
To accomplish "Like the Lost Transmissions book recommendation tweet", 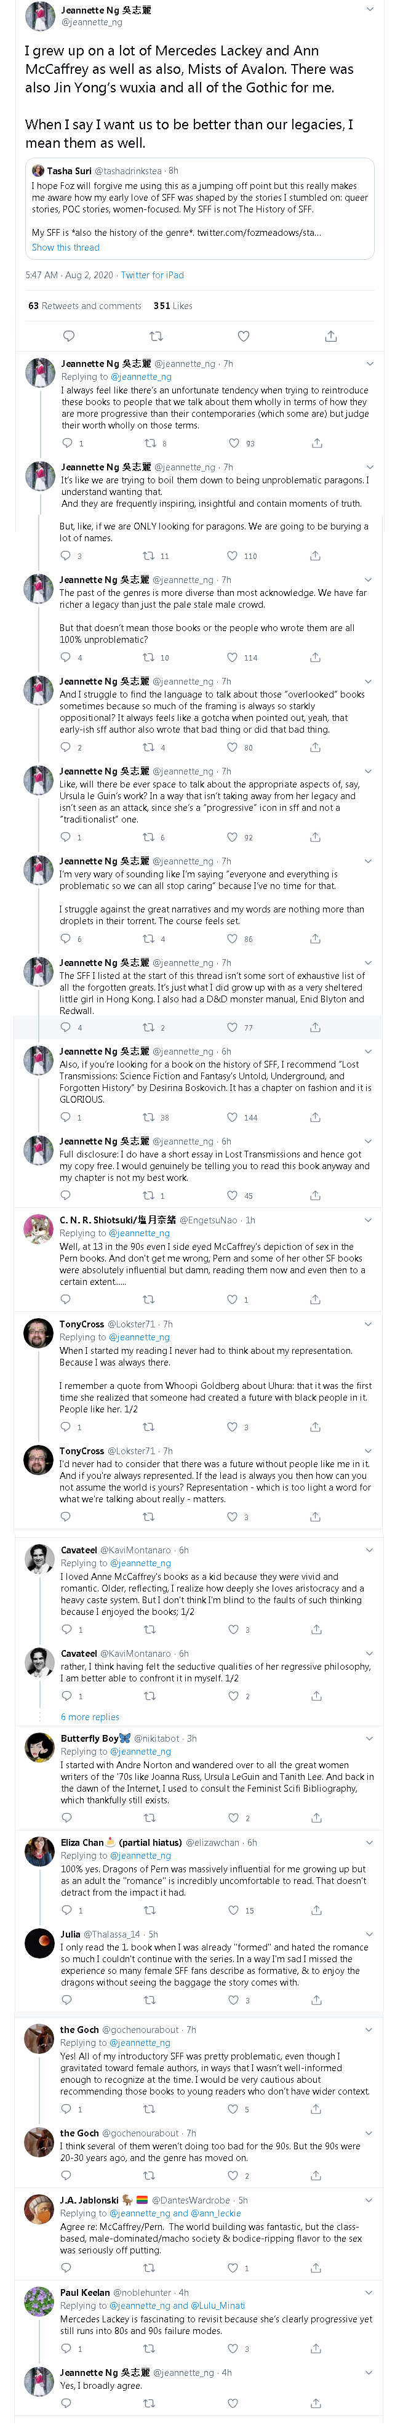I will click(x=233, y=1117).
